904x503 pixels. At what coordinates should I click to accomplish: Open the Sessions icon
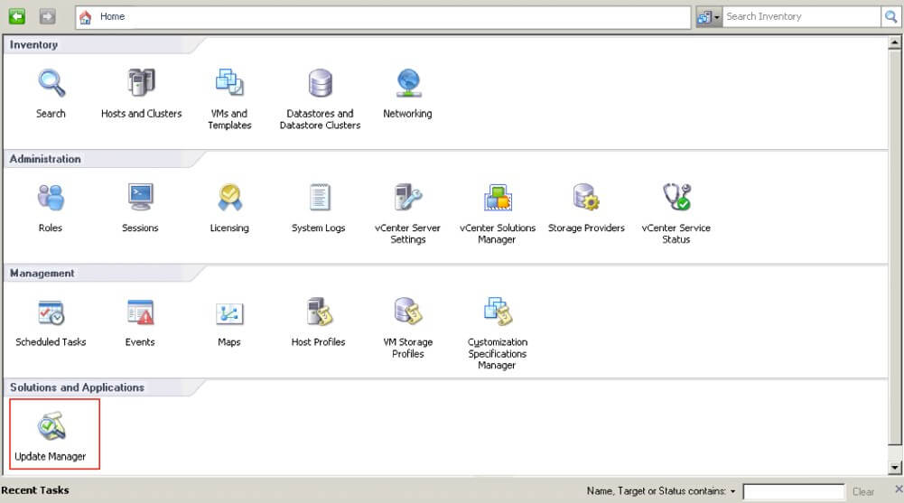tap(140, 198)
